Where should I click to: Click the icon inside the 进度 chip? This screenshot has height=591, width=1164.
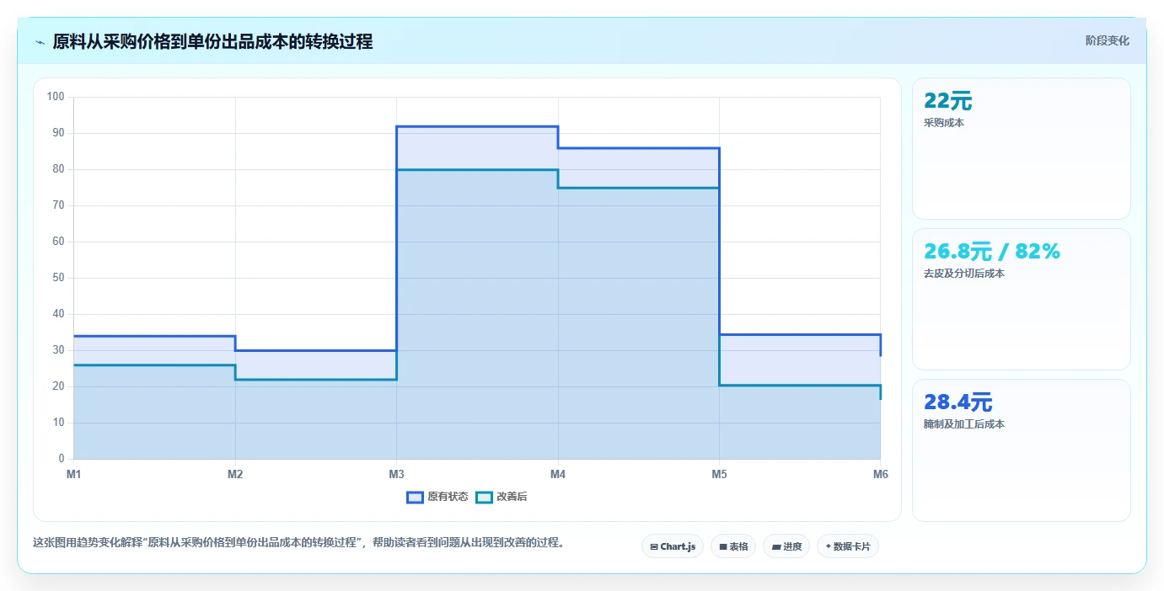775,547
